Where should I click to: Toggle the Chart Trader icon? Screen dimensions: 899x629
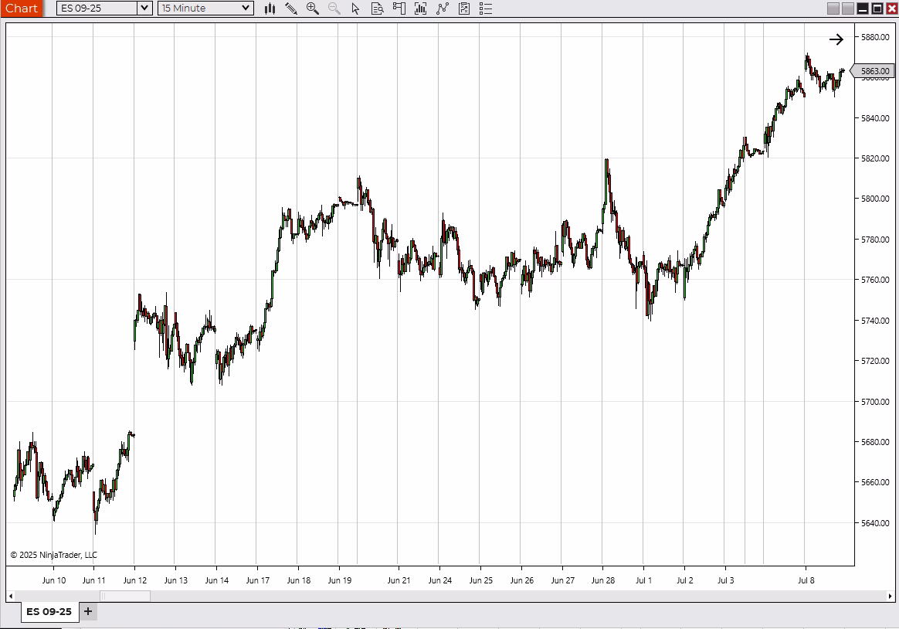(399, 8)
